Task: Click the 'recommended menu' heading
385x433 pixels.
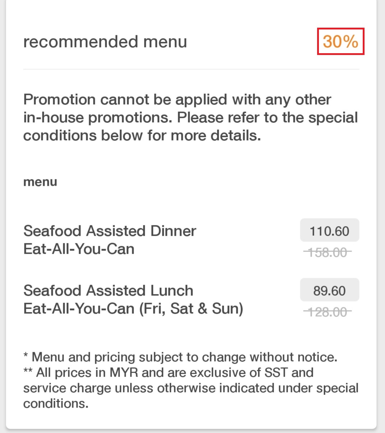Action: pyautogui.click(x=105, y=42)
